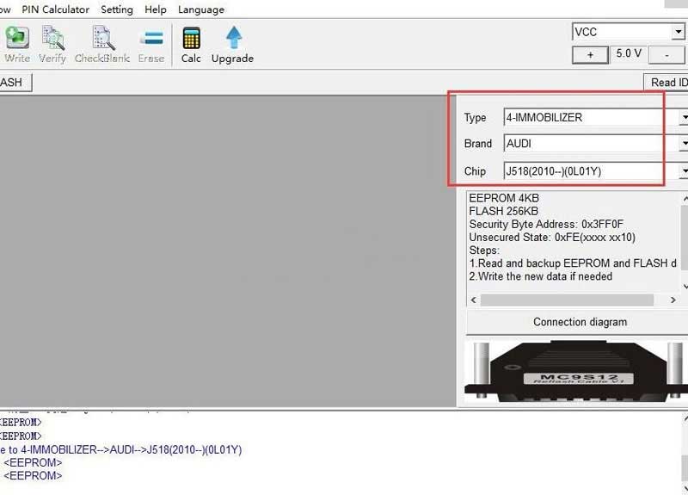Viewport: 688px width, 495px height.
Task: Open the Language menu
Action: (201, 9)
